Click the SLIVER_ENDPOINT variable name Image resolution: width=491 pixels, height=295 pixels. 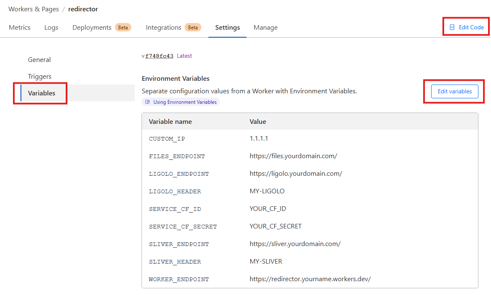click(179, 244)
